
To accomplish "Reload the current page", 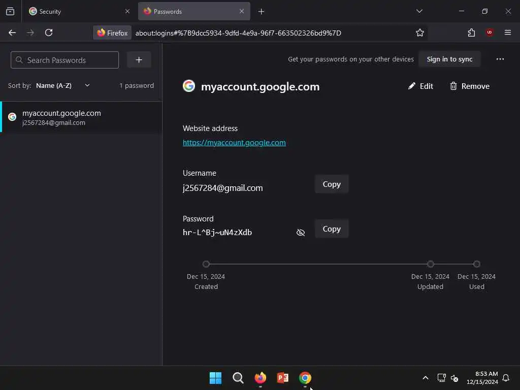I will [49, 32].
